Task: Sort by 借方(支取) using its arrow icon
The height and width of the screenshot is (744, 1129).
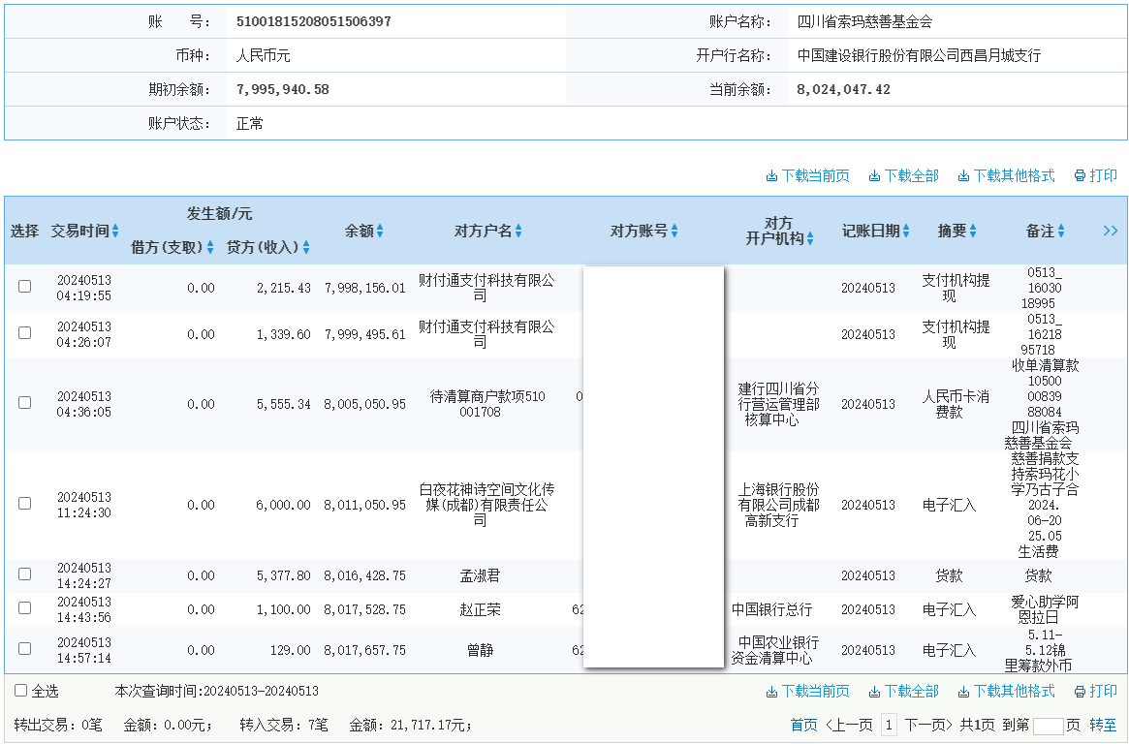Action: click(210, 248)
